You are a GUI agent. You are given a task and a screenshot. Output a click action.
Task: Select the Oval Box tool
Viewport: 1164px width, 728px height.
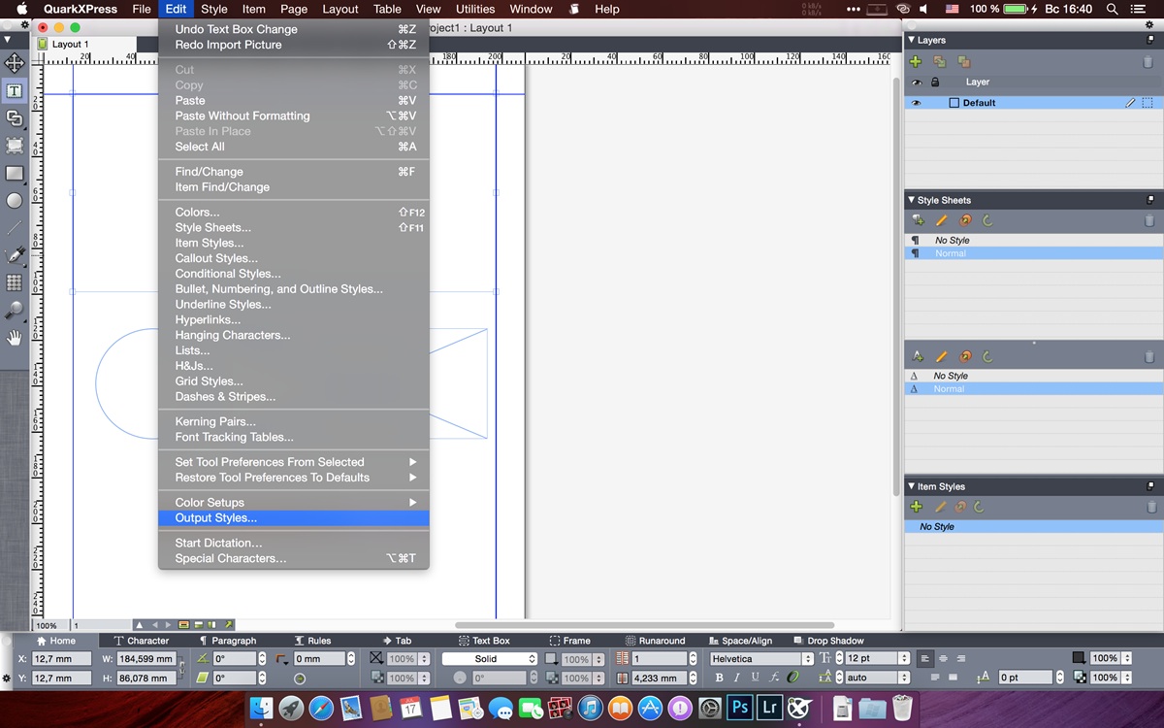(15, 201)
